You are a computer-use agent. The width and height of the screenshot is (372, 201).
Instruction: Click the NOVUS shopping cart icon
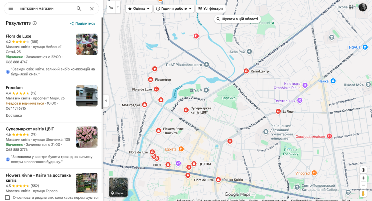tap(365, 47)
